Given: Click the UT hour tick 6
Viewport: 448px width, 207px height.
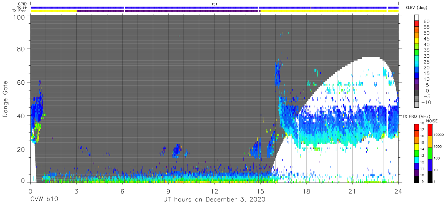Looking at the screenshot, I should click(122, 191).
